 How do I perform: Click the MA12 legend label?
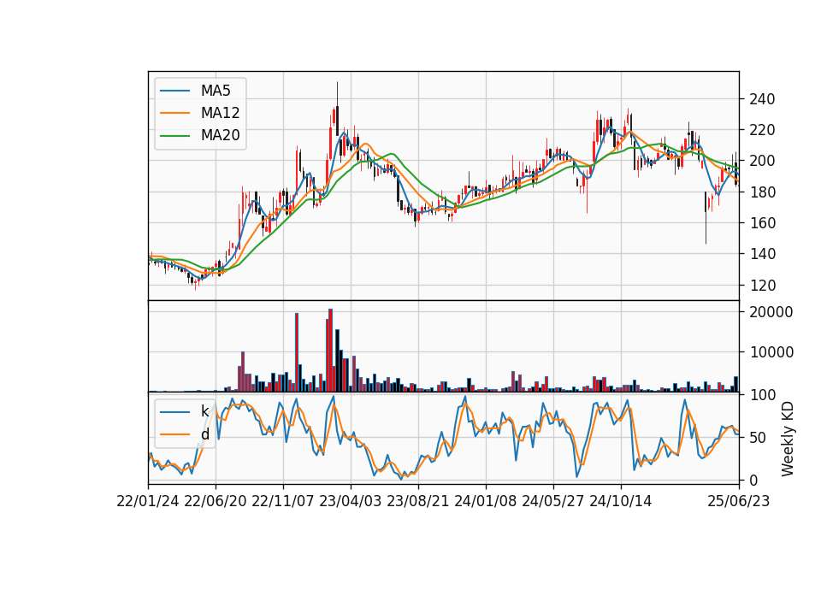220,113
